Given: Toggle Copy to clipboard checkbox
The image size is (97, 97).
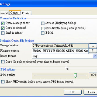Looking at the screenshot, I should pyautogui.click(x=3, y=28).
